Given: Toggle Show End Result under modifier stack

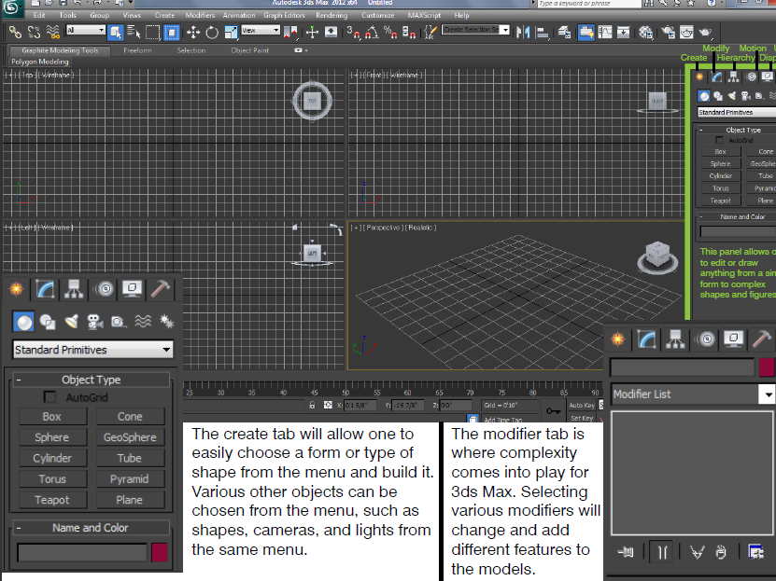Looking at the screenshot, I should pos(661,552).
